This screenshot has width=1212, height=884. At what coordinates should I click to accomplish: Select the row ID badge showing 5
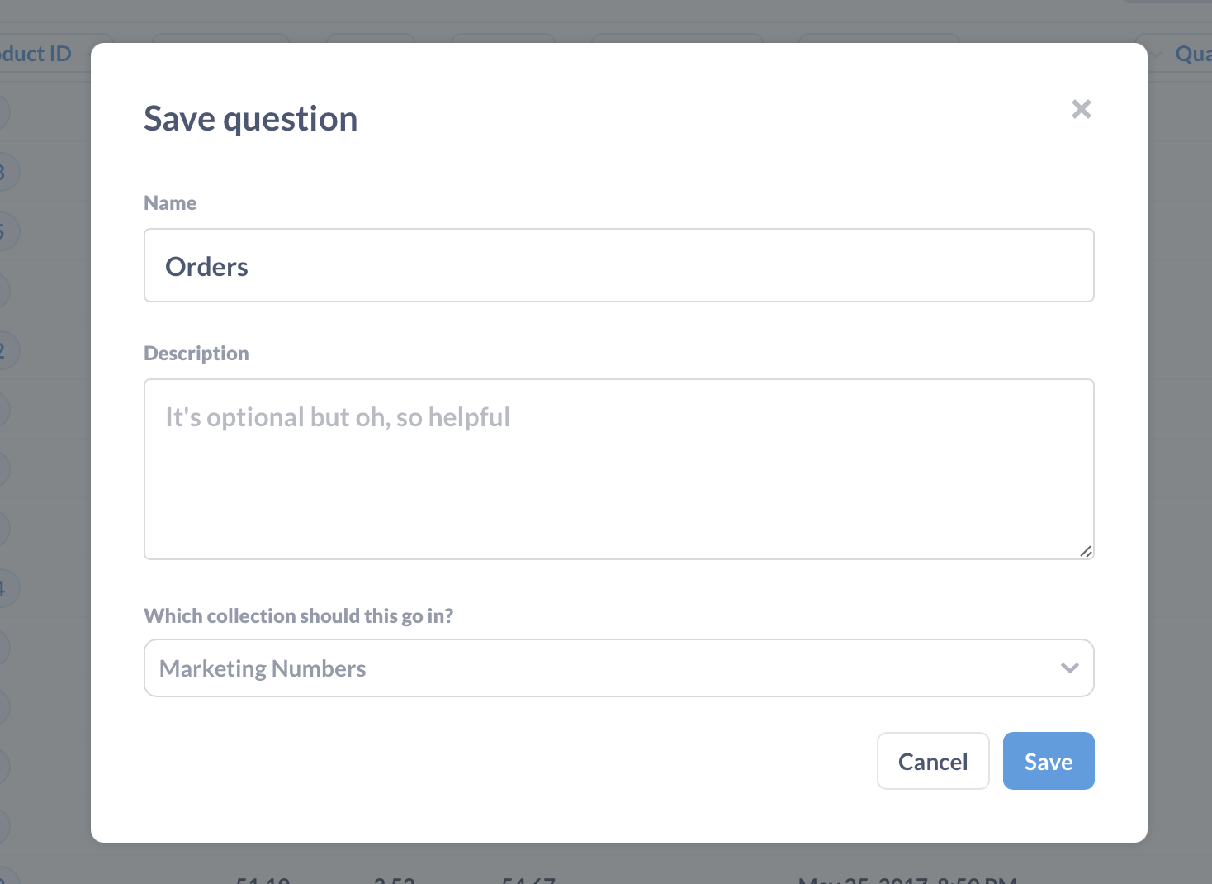tap(8, 231)
